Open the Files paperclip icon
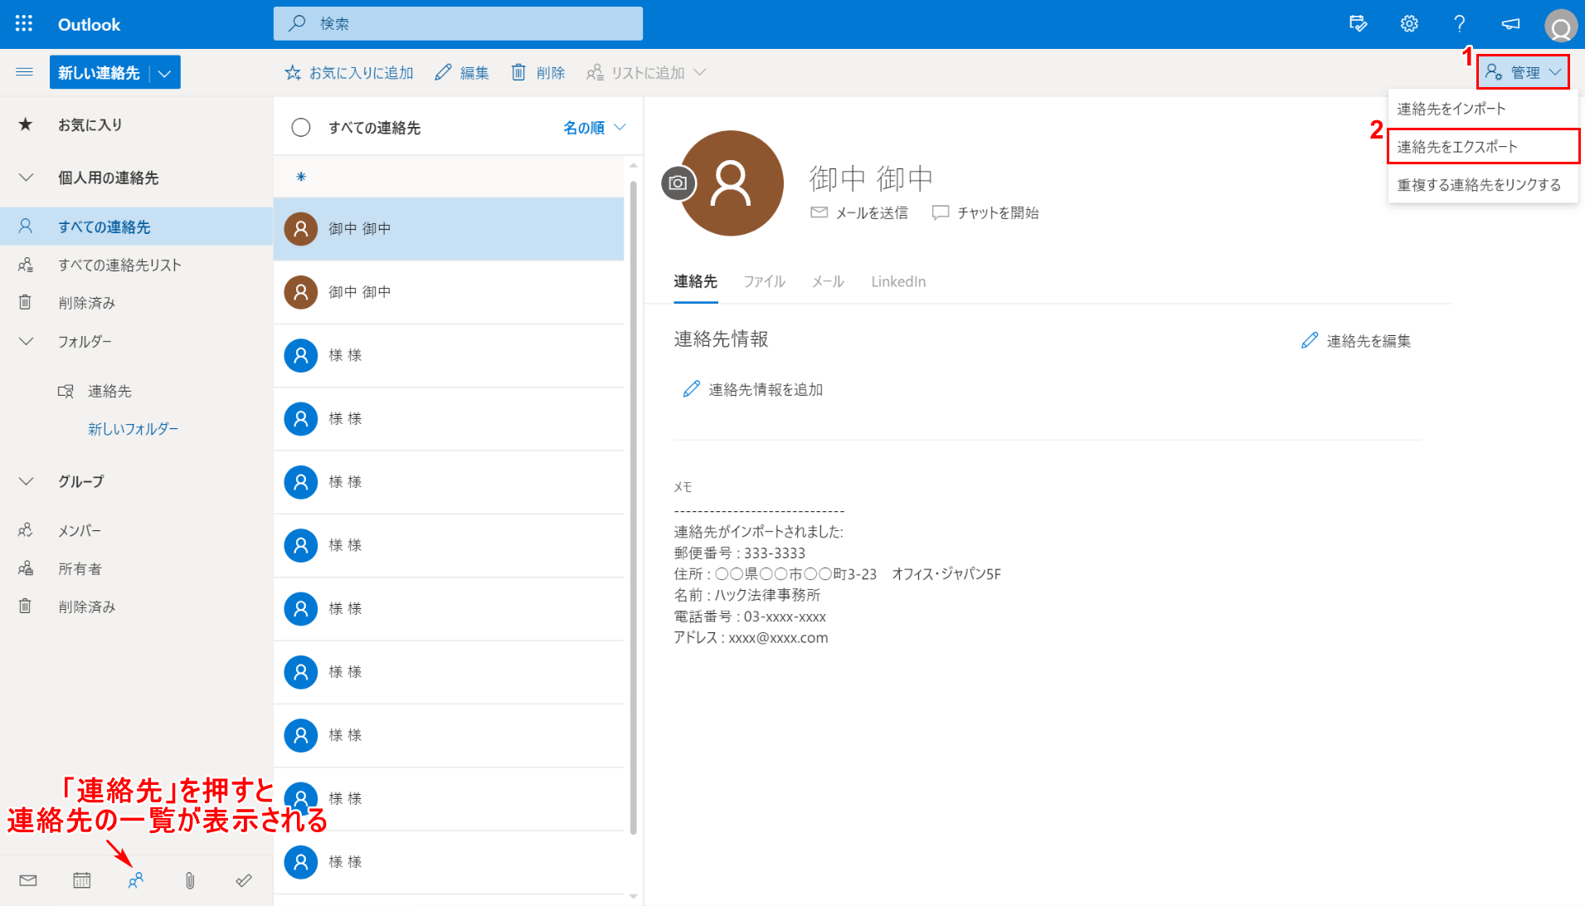Image resolution: width=1585 pixels, height=906 pixels. coord(190,880)
